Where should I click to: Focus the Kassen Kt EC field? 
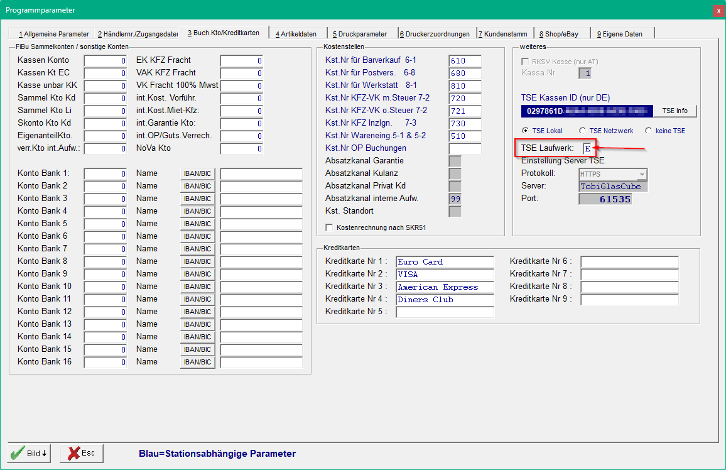click(105, 73)
